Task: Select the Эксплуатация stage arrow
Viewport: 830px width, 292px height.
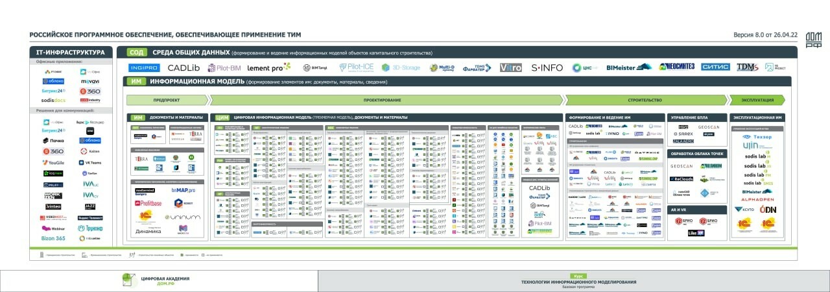Action: [x=757, y=100]
